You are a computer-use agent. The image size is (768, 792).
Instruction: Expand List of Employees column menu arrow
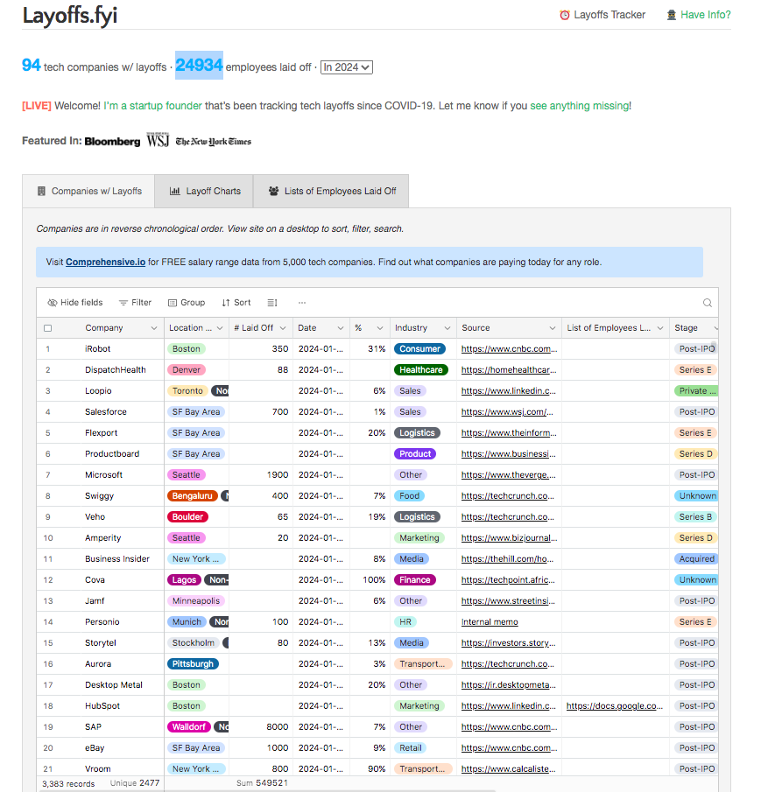pos(659,328)
